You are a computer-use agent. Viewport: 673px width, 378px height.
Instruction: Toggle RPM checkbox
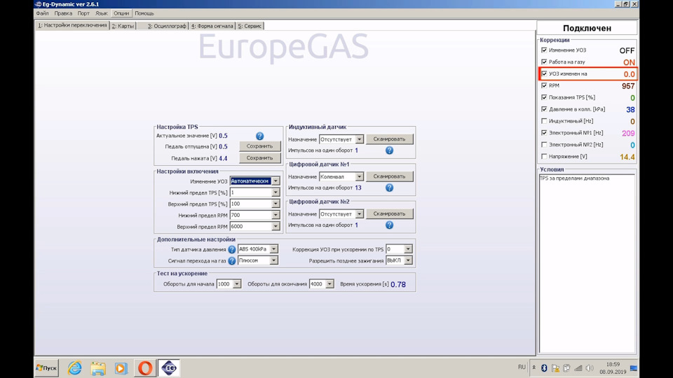544,85
